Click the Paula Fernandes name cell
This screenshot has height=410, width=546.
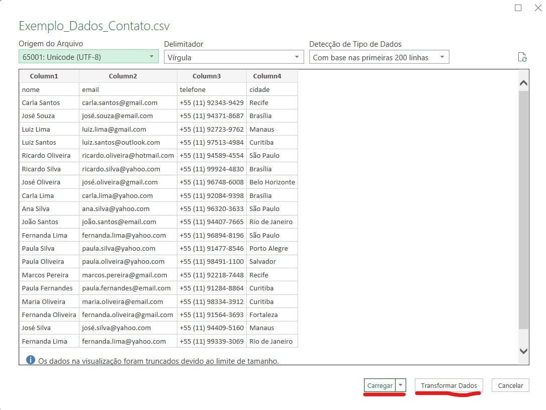coord(49,288)
